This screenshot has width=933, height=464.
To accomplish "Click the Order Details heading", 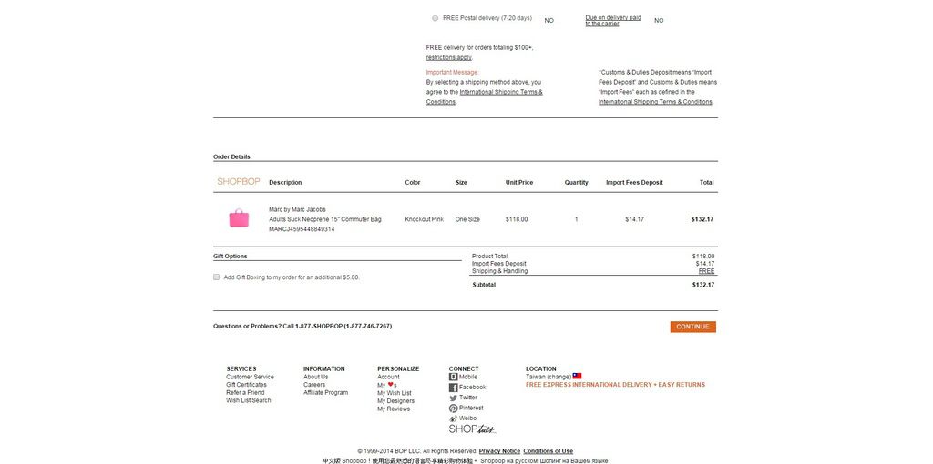I will click(231, 156).
